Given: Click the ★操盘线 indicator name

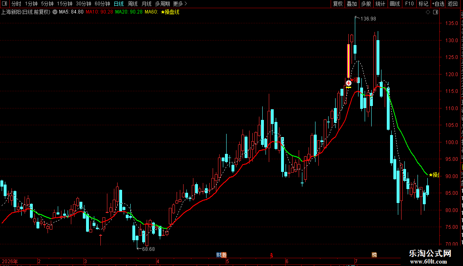Looking at the screenshot, I should [170, 12].
